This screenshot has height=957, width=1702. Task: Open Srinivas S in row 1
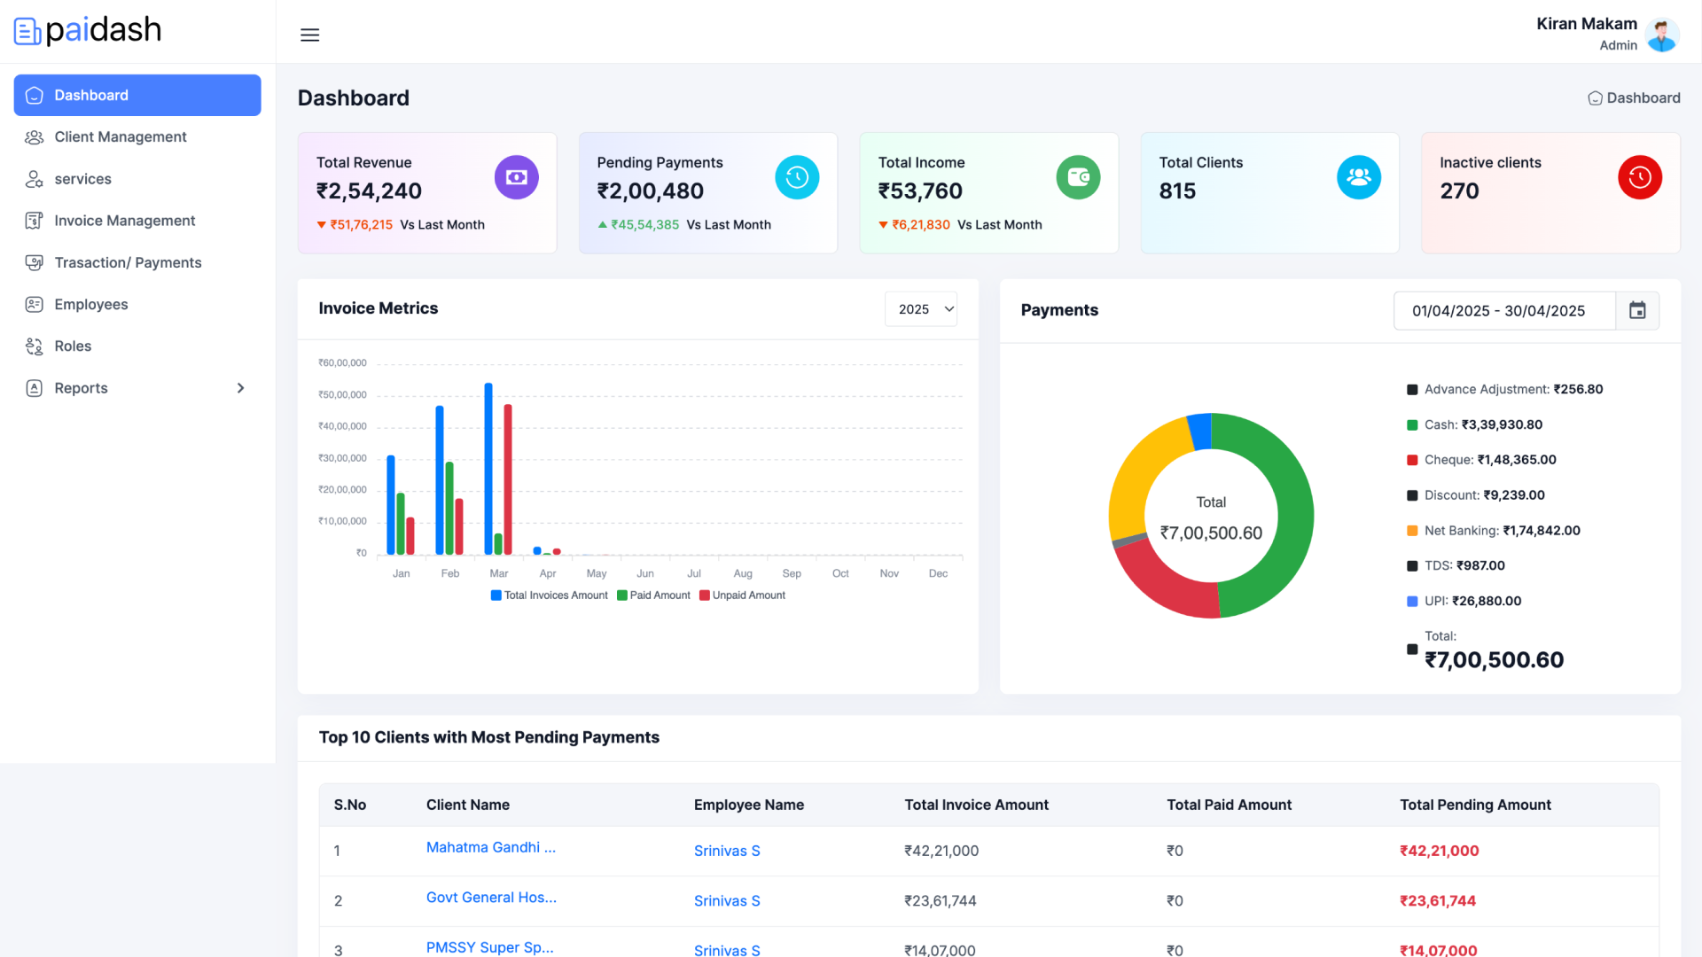(727, 852)
